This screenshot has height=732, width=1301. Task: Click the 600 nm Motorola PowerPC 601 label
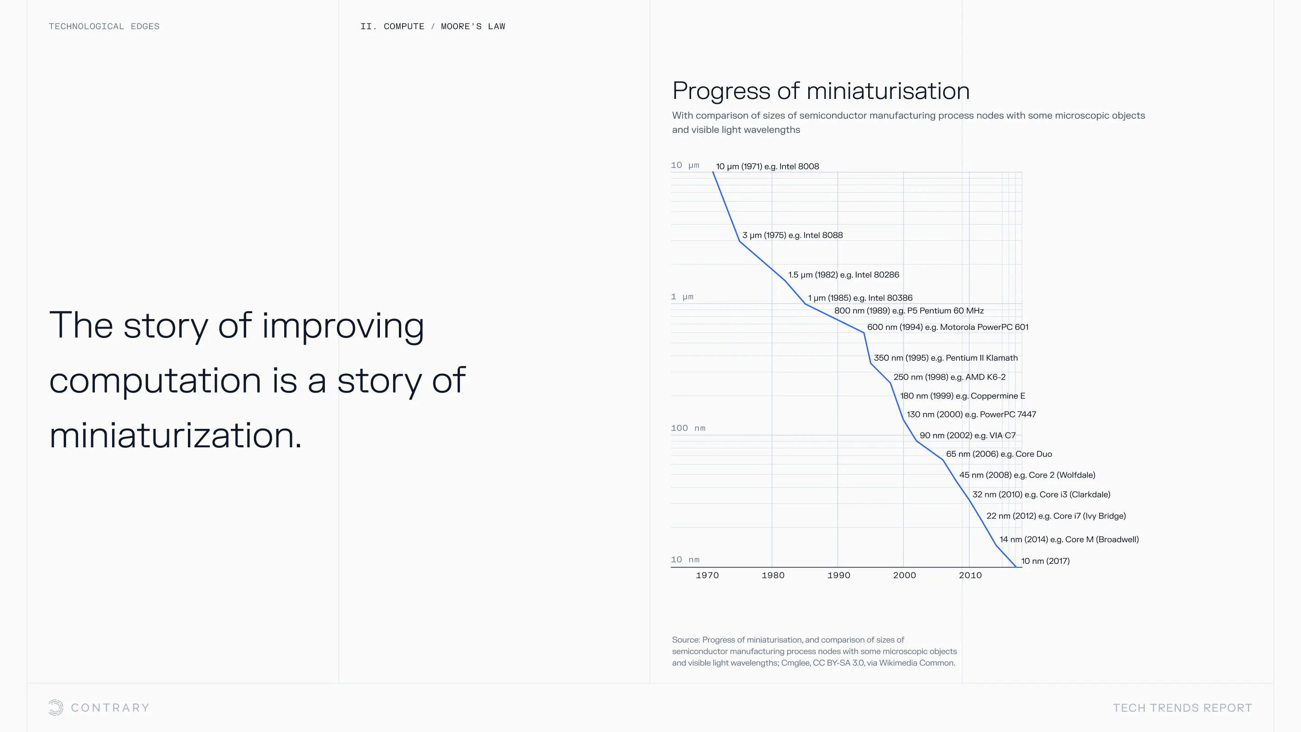point(947,327)
